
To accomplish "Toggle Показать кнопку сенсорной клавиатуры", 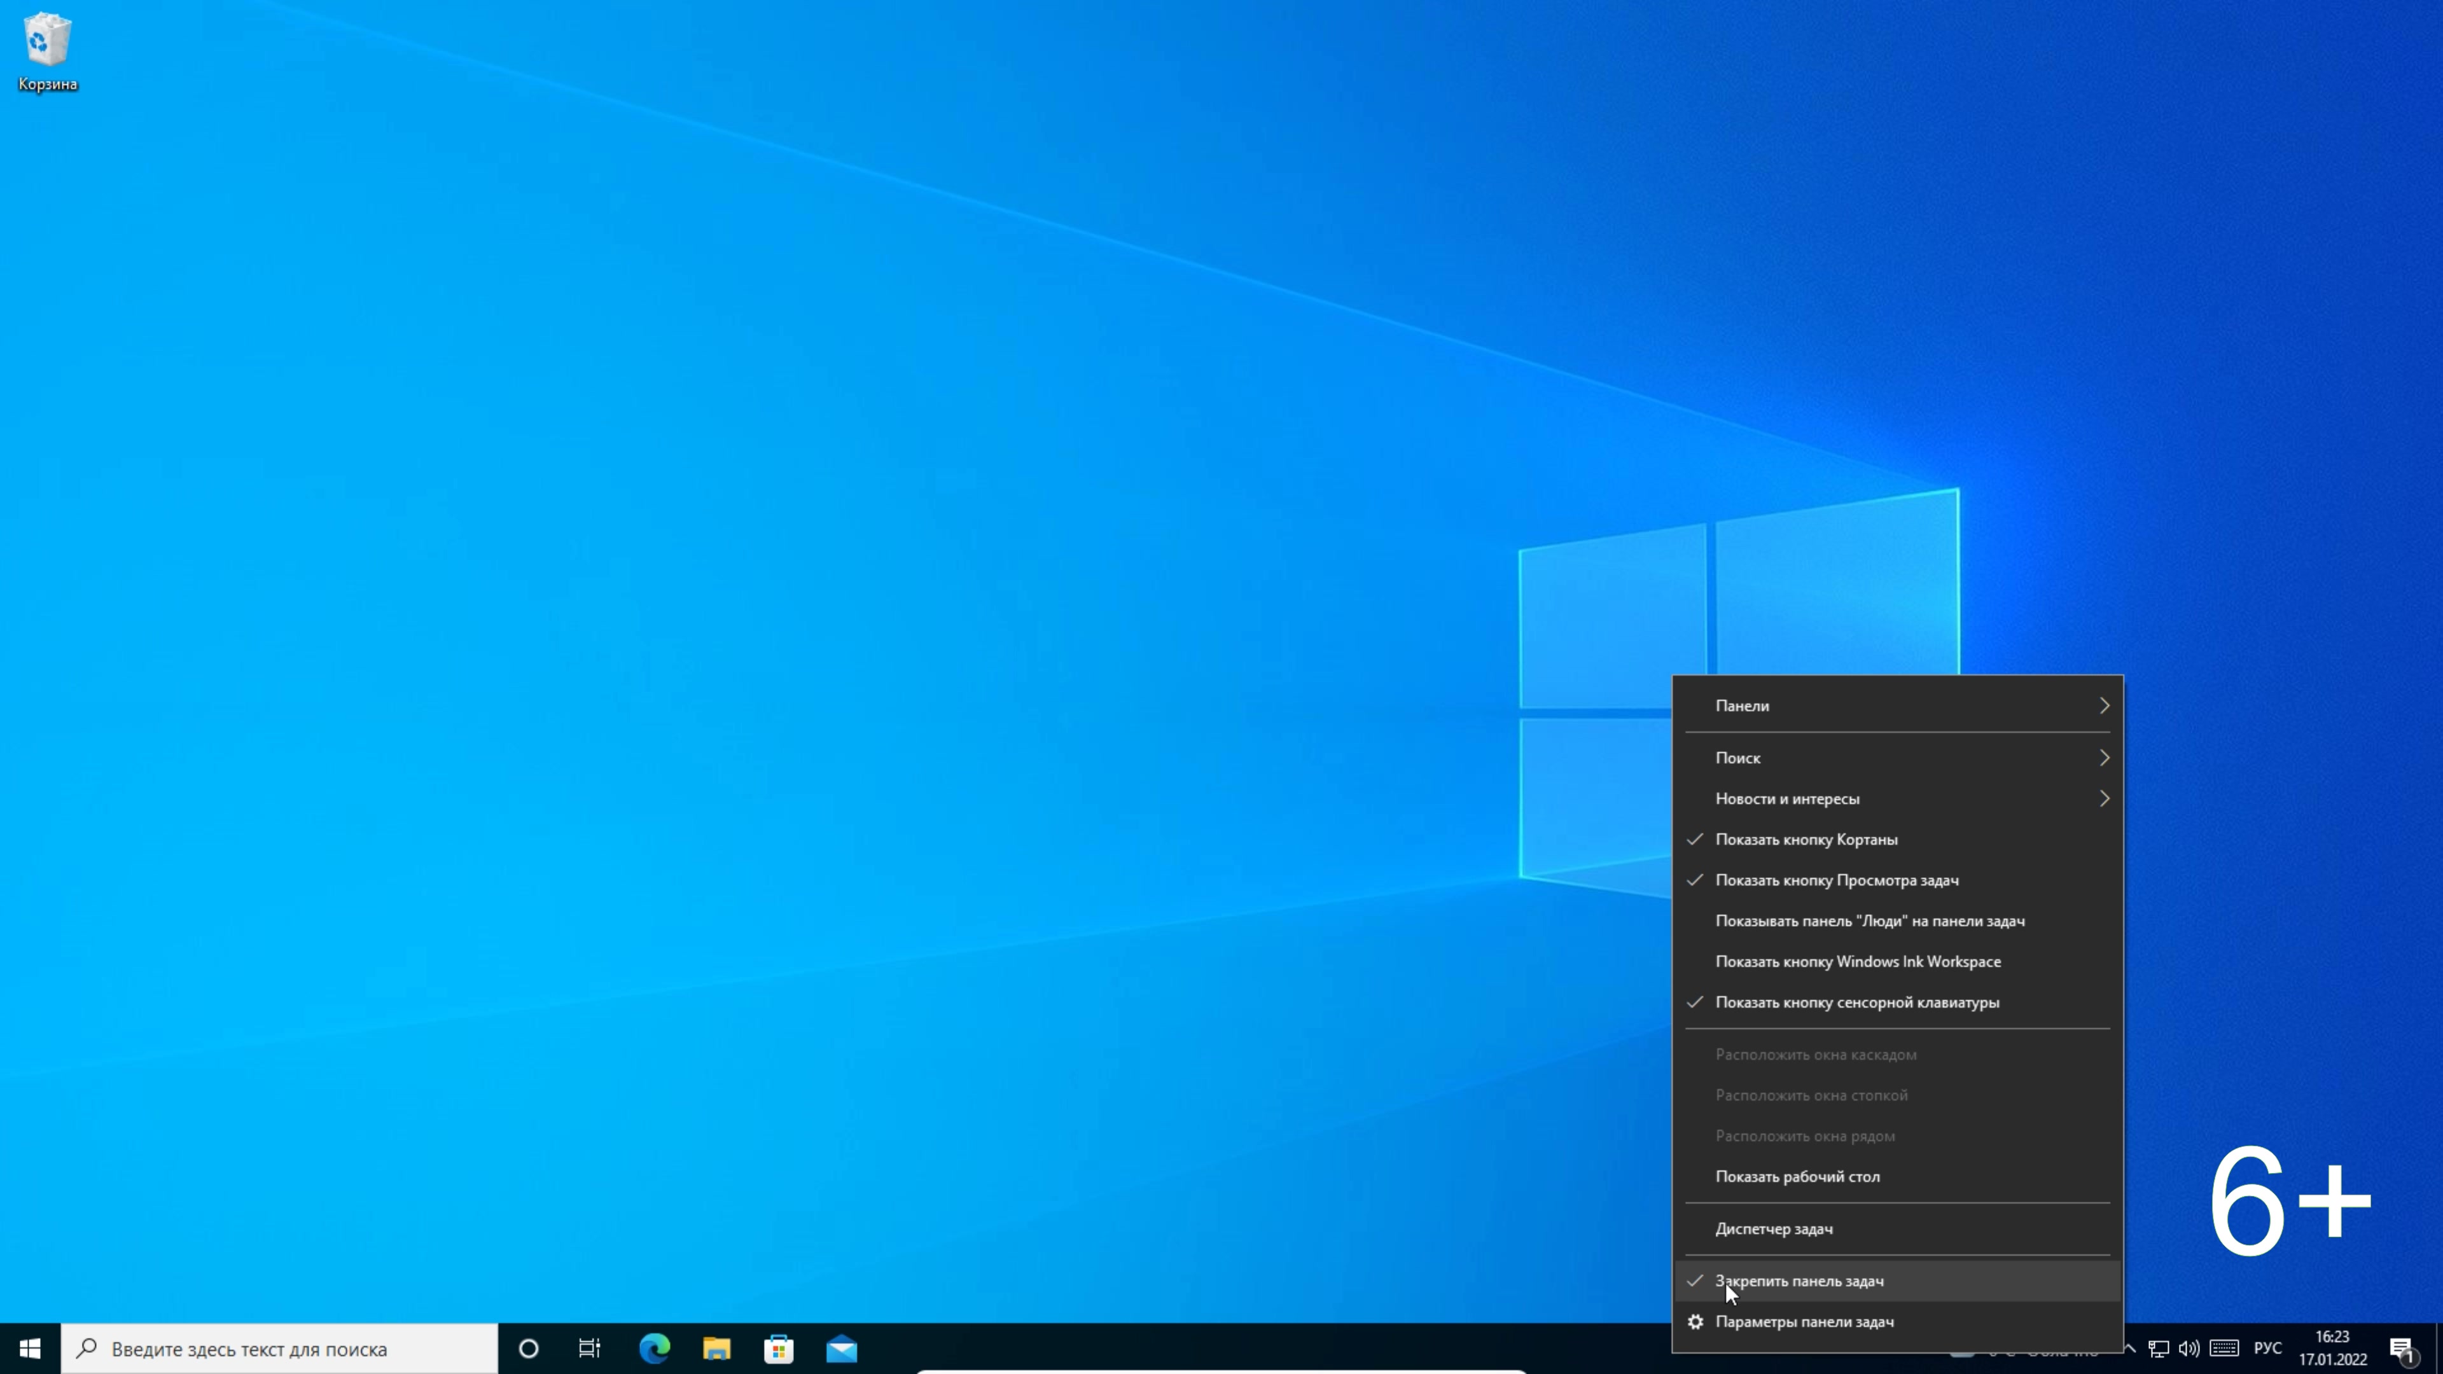I will 1898,1003.
